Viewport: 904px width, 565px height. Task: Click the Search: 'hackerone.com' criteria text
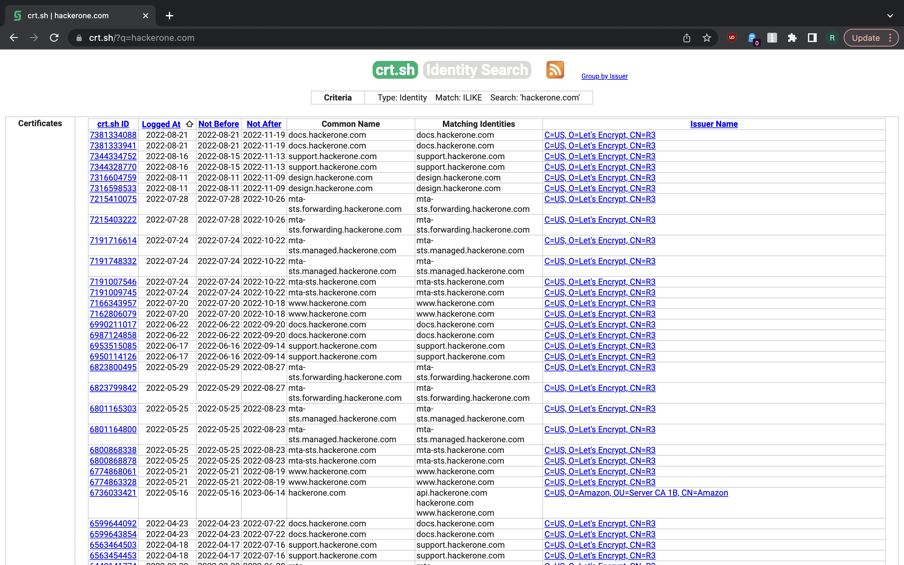[535, 98]
